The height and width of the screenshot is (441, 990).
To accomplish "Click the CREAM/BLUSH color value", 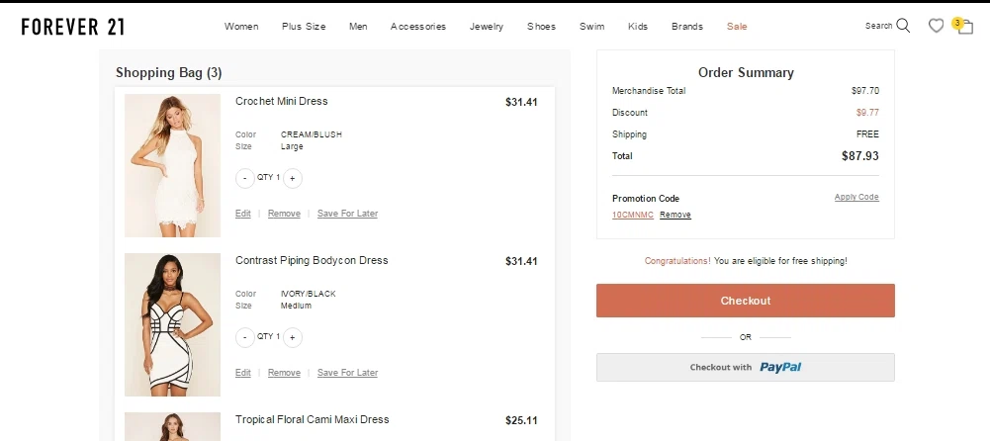I will [x=312, y=134].
